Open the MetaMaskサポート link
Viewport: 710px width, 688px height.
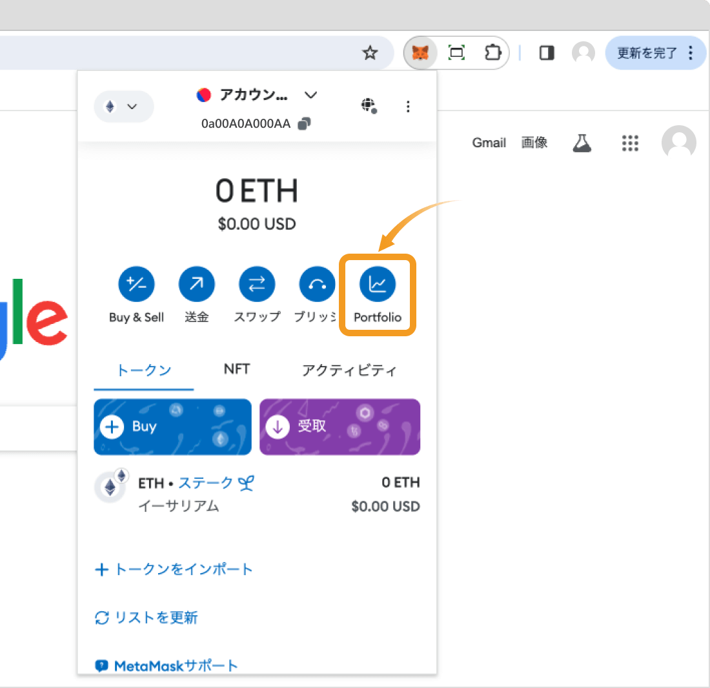click(x=166, y=666)
